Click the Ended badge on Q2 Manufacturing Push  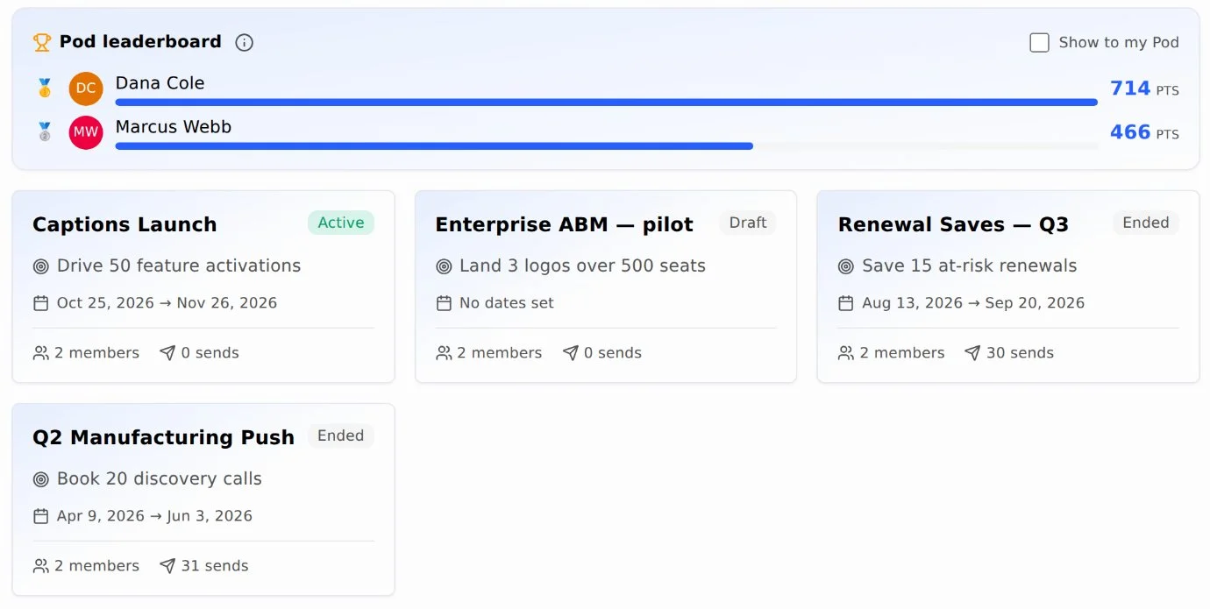tap(341, 436)
